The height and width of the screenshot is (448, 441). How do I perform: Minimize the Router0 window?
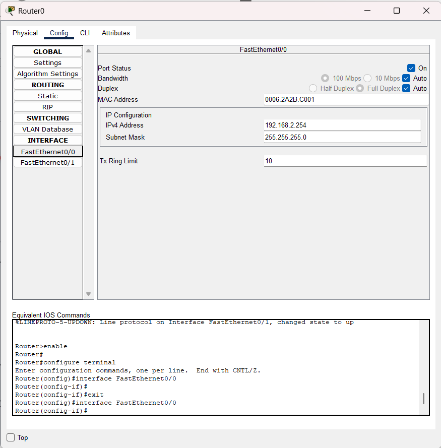tap(367, 11)
